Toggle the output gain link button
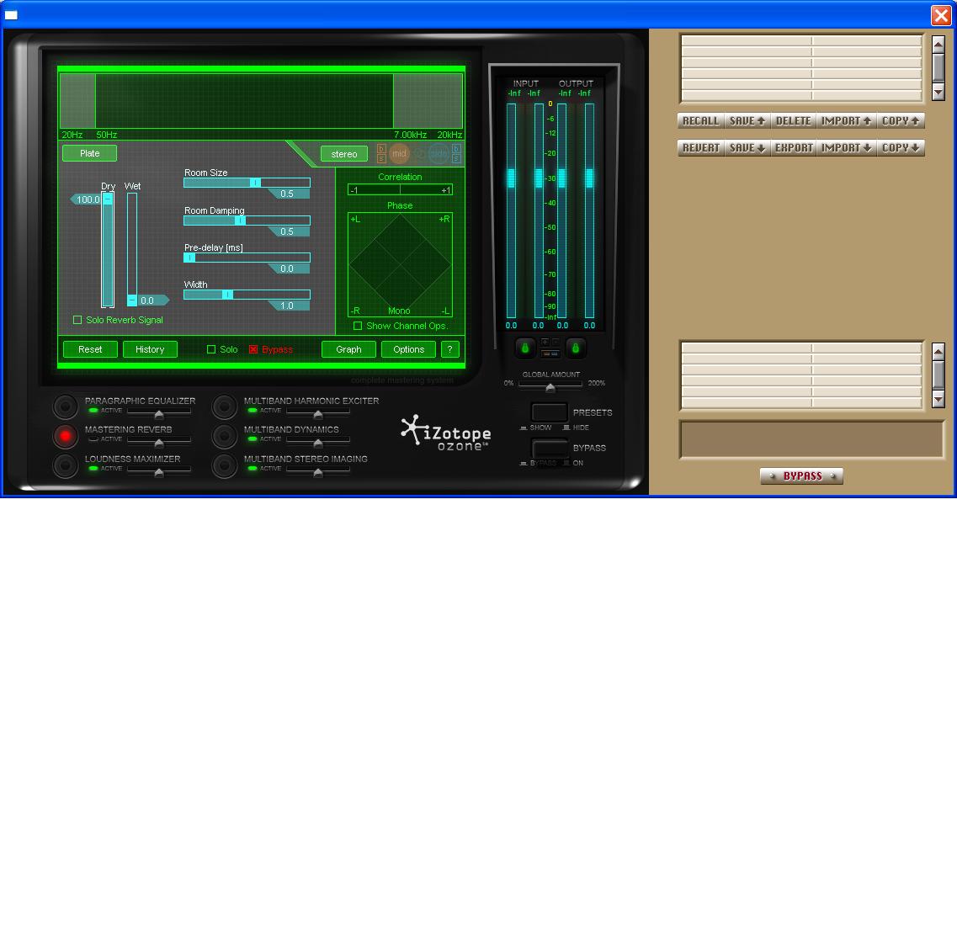Screen dimensions: 957x930 [575, 348]
